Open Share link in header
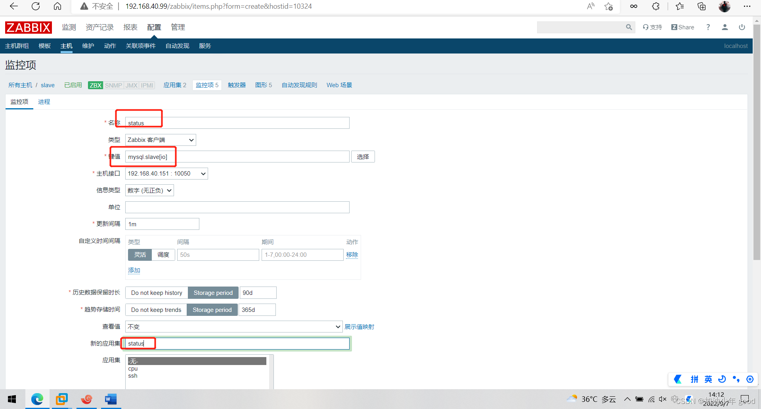 [x=683, y=27]
